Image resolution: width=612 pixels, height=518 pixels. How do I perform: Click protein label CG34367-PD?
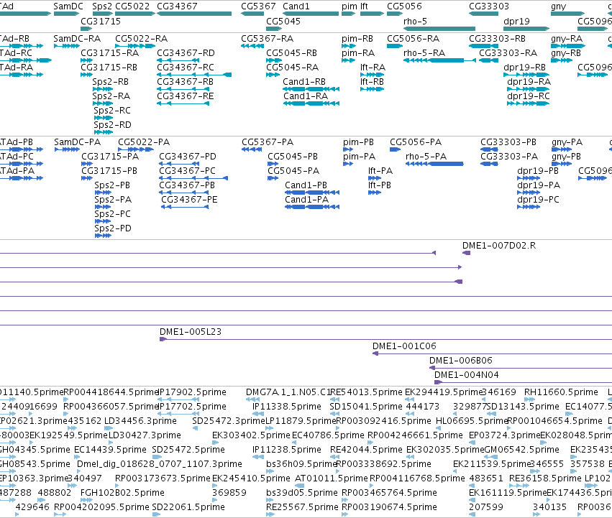coord(188,156)
